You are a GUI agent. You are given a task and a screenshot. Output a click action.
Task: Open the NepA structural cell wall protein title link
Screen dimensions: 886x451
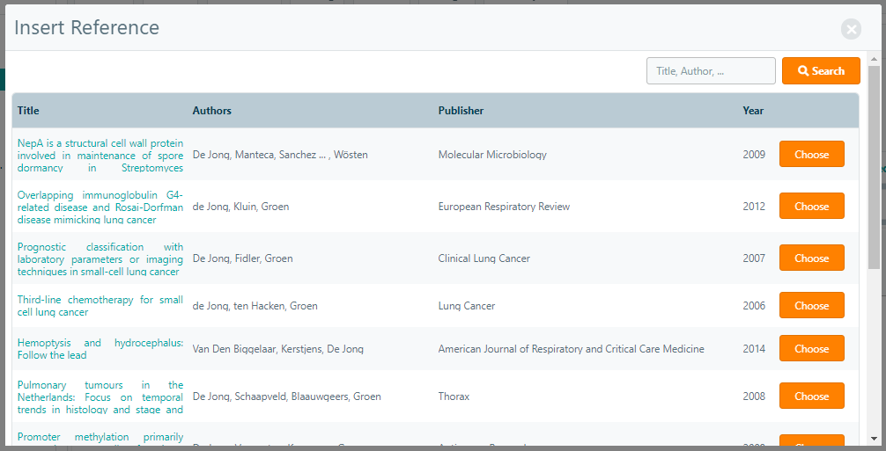pyautogui.click(x=100, y=155)
